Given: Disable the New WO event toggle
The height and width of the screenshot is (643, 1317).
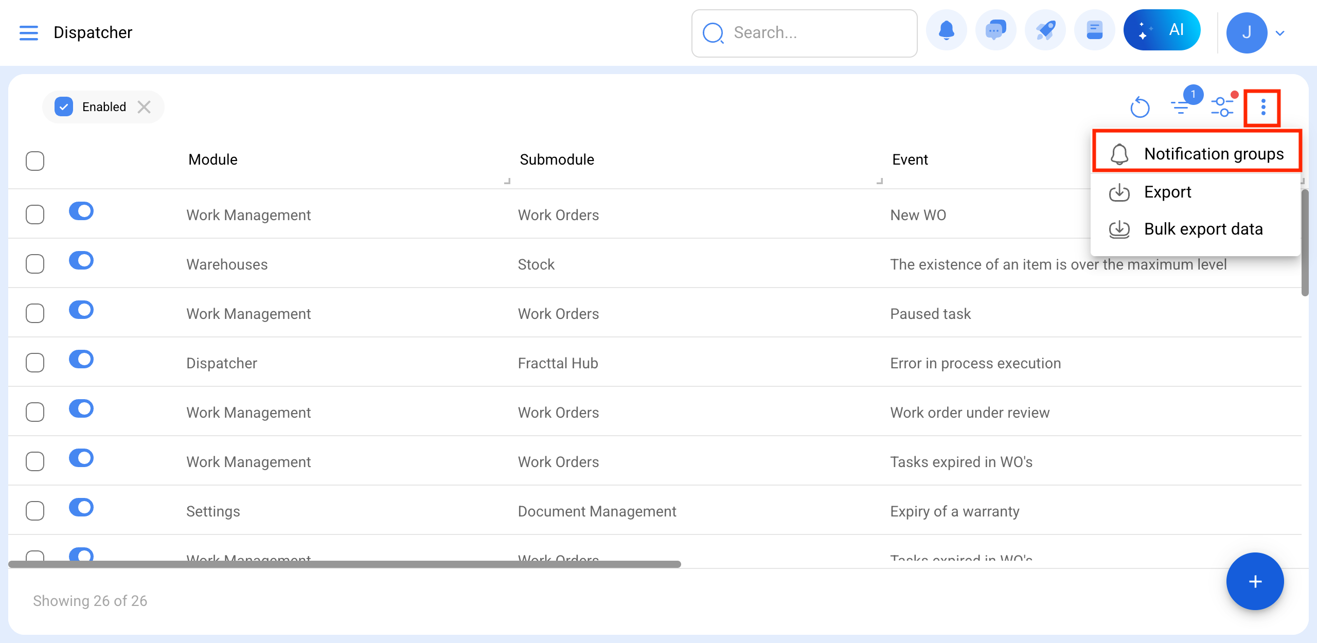Looking at the screenshot, I should click(x=81, y=211).
